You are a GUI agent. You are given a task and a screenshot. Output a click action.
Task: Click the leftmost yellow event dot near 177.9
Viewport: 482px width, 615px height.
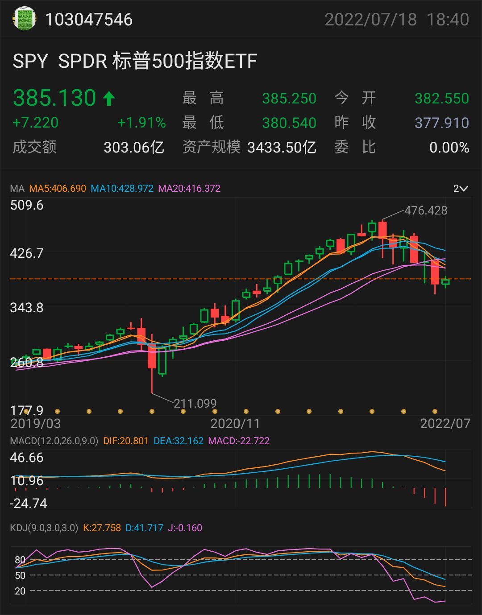click(x=26, y=411)
